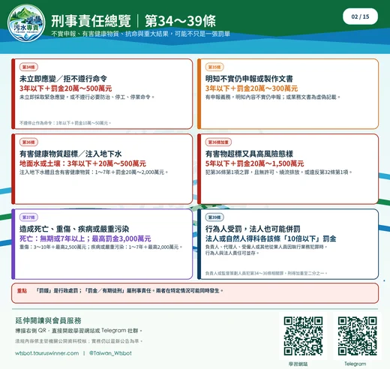Click the 學習網站 QR code
The width and height of the screenshot is (390, 369).
pos(303,336)
